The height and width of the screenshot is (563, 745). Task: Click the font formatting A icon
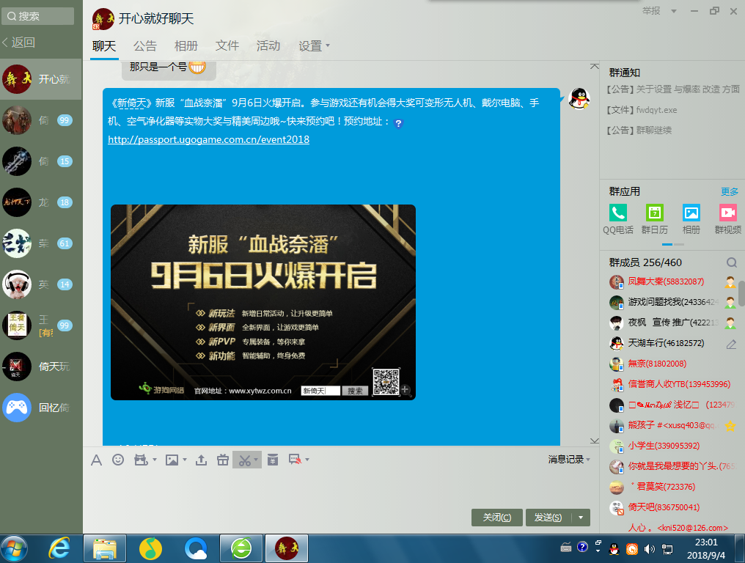click(96, 460)
